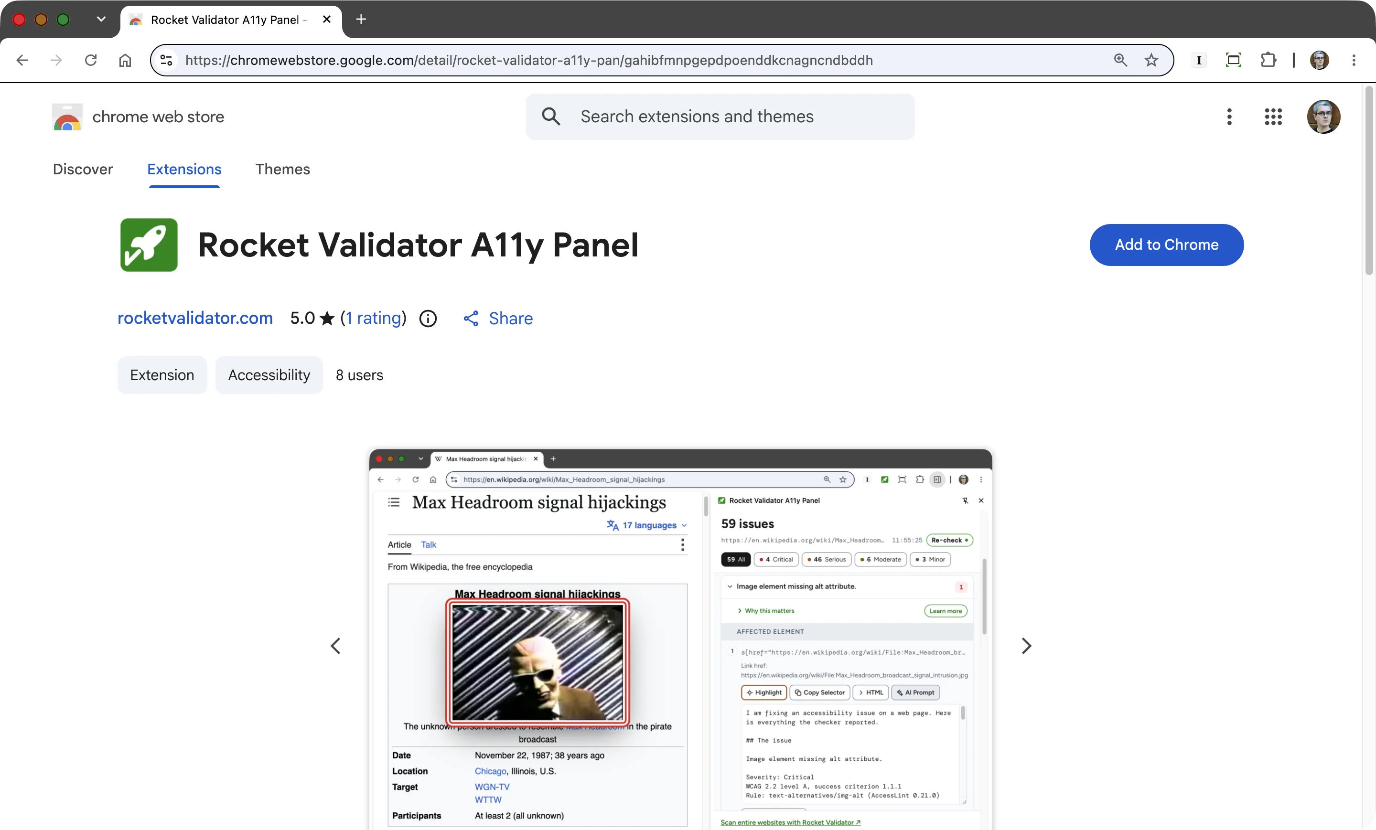Image resolution: width=1376 pixels, height=830 pixels.
Task: Select the Extensions tab
Action: 184,169
